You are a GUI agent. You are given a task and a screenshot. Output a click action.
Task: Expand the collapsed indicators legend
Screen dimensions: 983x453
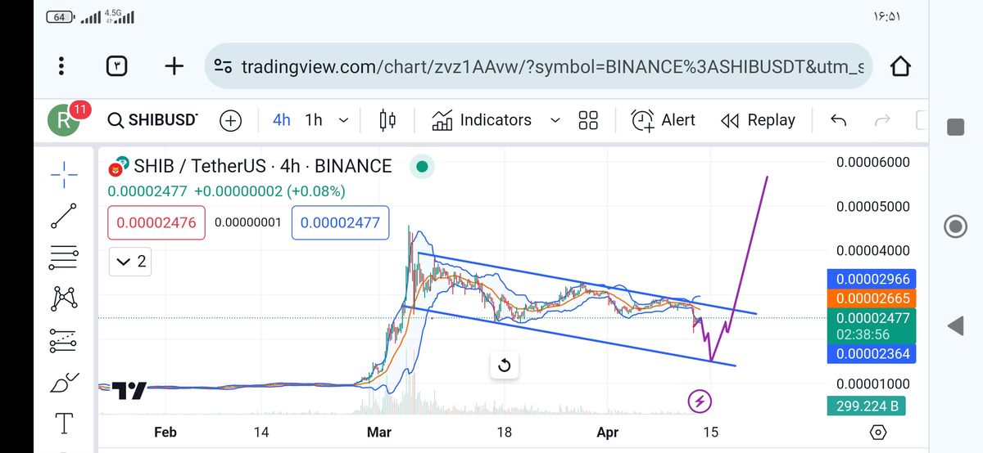point(130,262)
